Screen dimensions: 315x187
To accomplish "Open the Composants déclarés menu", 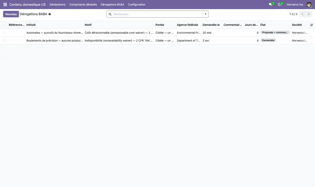I will 83,4.
